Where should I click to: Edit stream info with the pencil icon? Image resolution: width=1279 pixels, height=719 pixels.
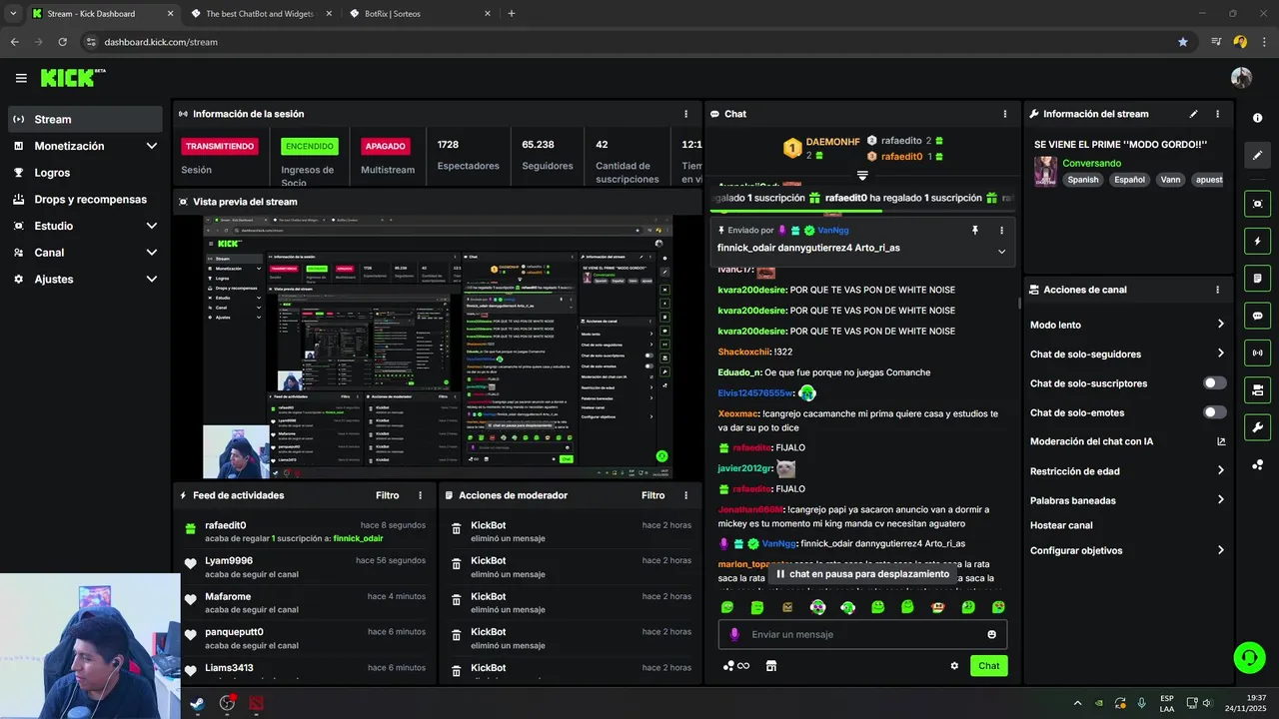1193,114
